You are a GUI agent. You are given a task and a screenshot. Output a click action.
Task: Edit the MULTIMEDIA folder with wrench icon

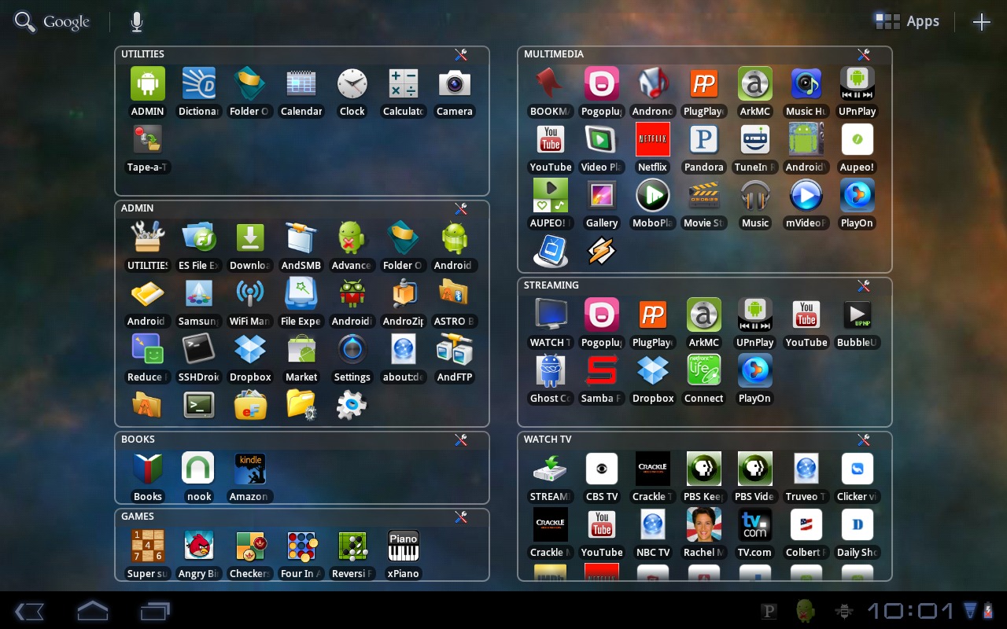pos(864,54)
